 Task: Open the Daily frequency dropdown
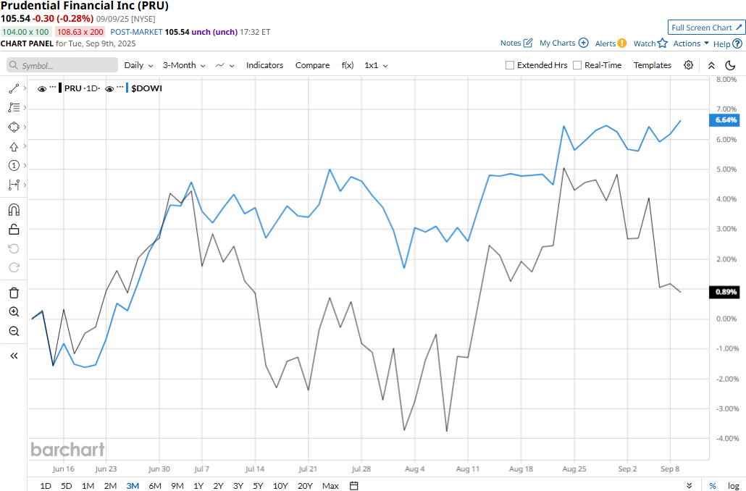(x=138, y=65)
